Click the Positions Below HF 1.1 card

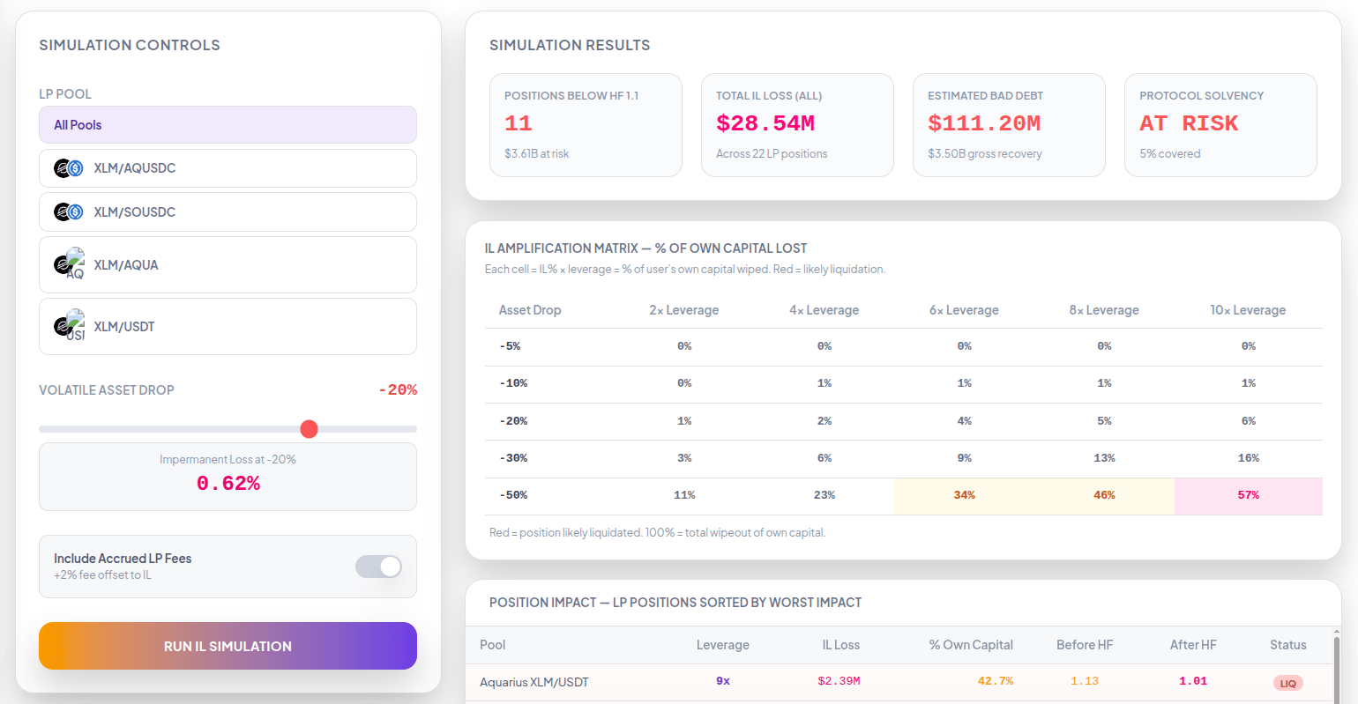pos(586,125)
